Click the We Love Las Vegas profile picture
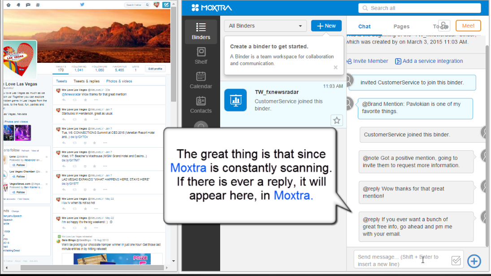 click(19, 60)
